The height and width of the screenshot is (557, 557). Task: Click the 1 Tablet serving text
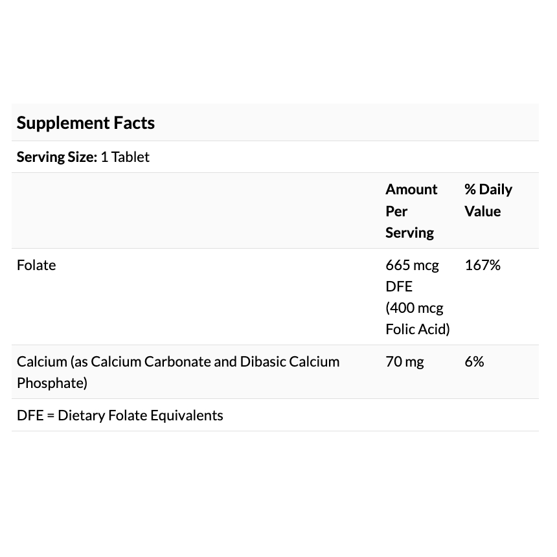(125, 157)
